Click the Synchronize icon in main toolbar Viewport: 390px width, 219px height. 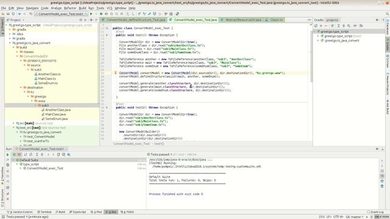(13, 14)
